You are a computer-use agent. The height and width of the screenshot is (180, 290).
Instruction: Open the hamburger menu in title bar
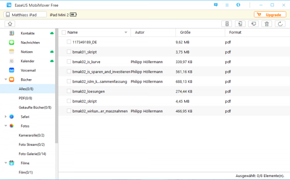pyautogui.click(x=227, y=5)
